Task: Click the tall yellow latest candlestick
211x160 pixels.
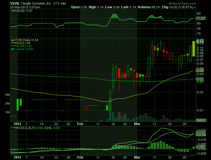Action: pyautogui.click(x=193, y=49)
